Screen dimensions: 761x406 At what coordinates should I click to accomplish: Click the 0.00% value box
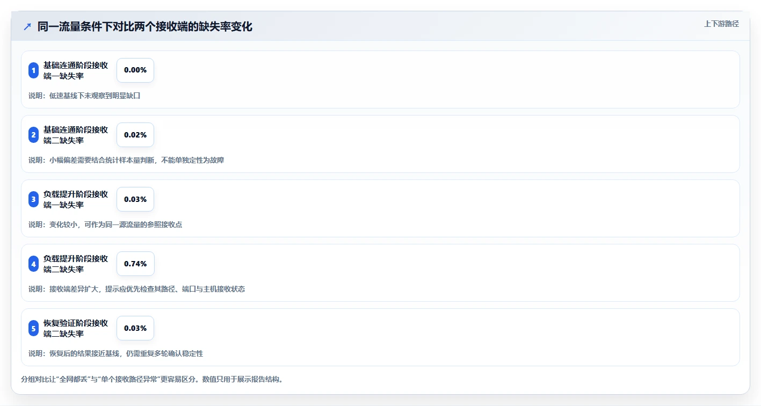coord(135,70)
